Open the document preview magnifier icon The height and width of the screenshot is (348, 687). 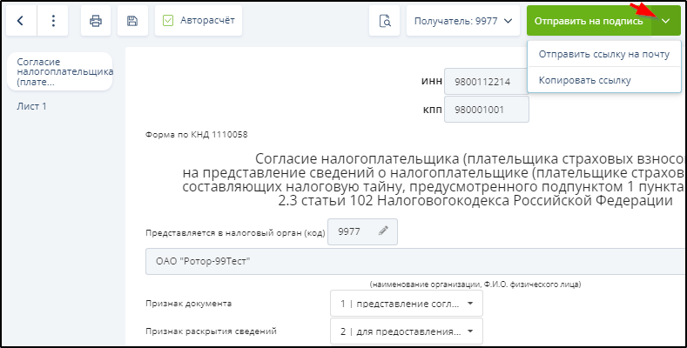pyautogui.click(x=384, y=21)
